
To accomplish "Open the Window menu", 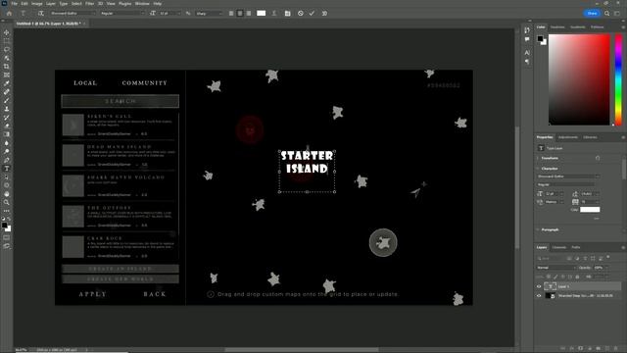I will (142, 4).
